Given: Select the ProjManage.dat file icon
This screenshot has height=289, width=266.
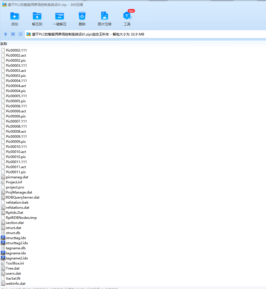Looking at the screenshot, I should click(x=3, y=192).
